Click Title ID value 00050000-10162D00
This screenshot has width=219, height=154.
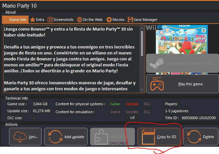pos(199,118)
